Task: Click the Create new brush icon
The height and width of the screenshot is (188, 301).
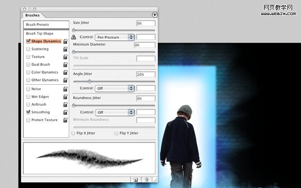Action: (x=135, y=180)
